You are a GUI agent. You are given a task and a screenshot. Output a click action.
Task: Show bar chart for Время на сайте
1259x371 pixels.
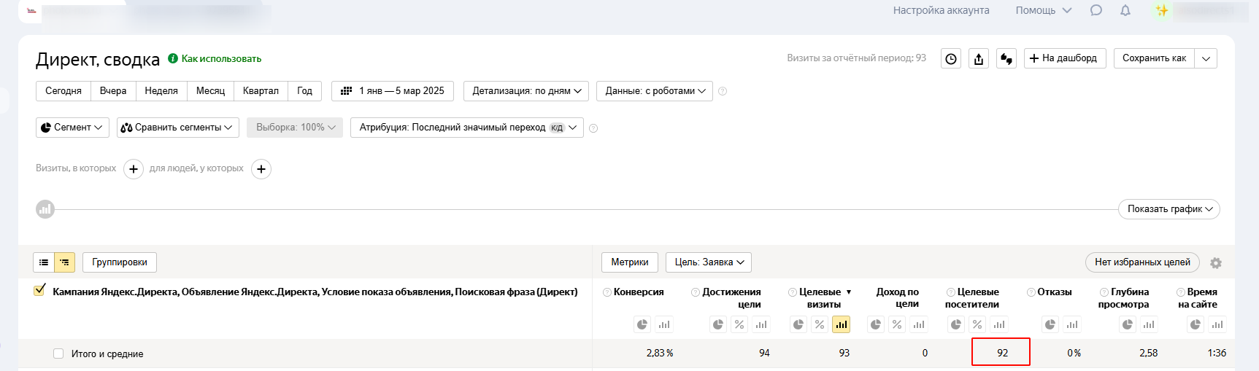pyautogui.click(x=1217, y=324)
